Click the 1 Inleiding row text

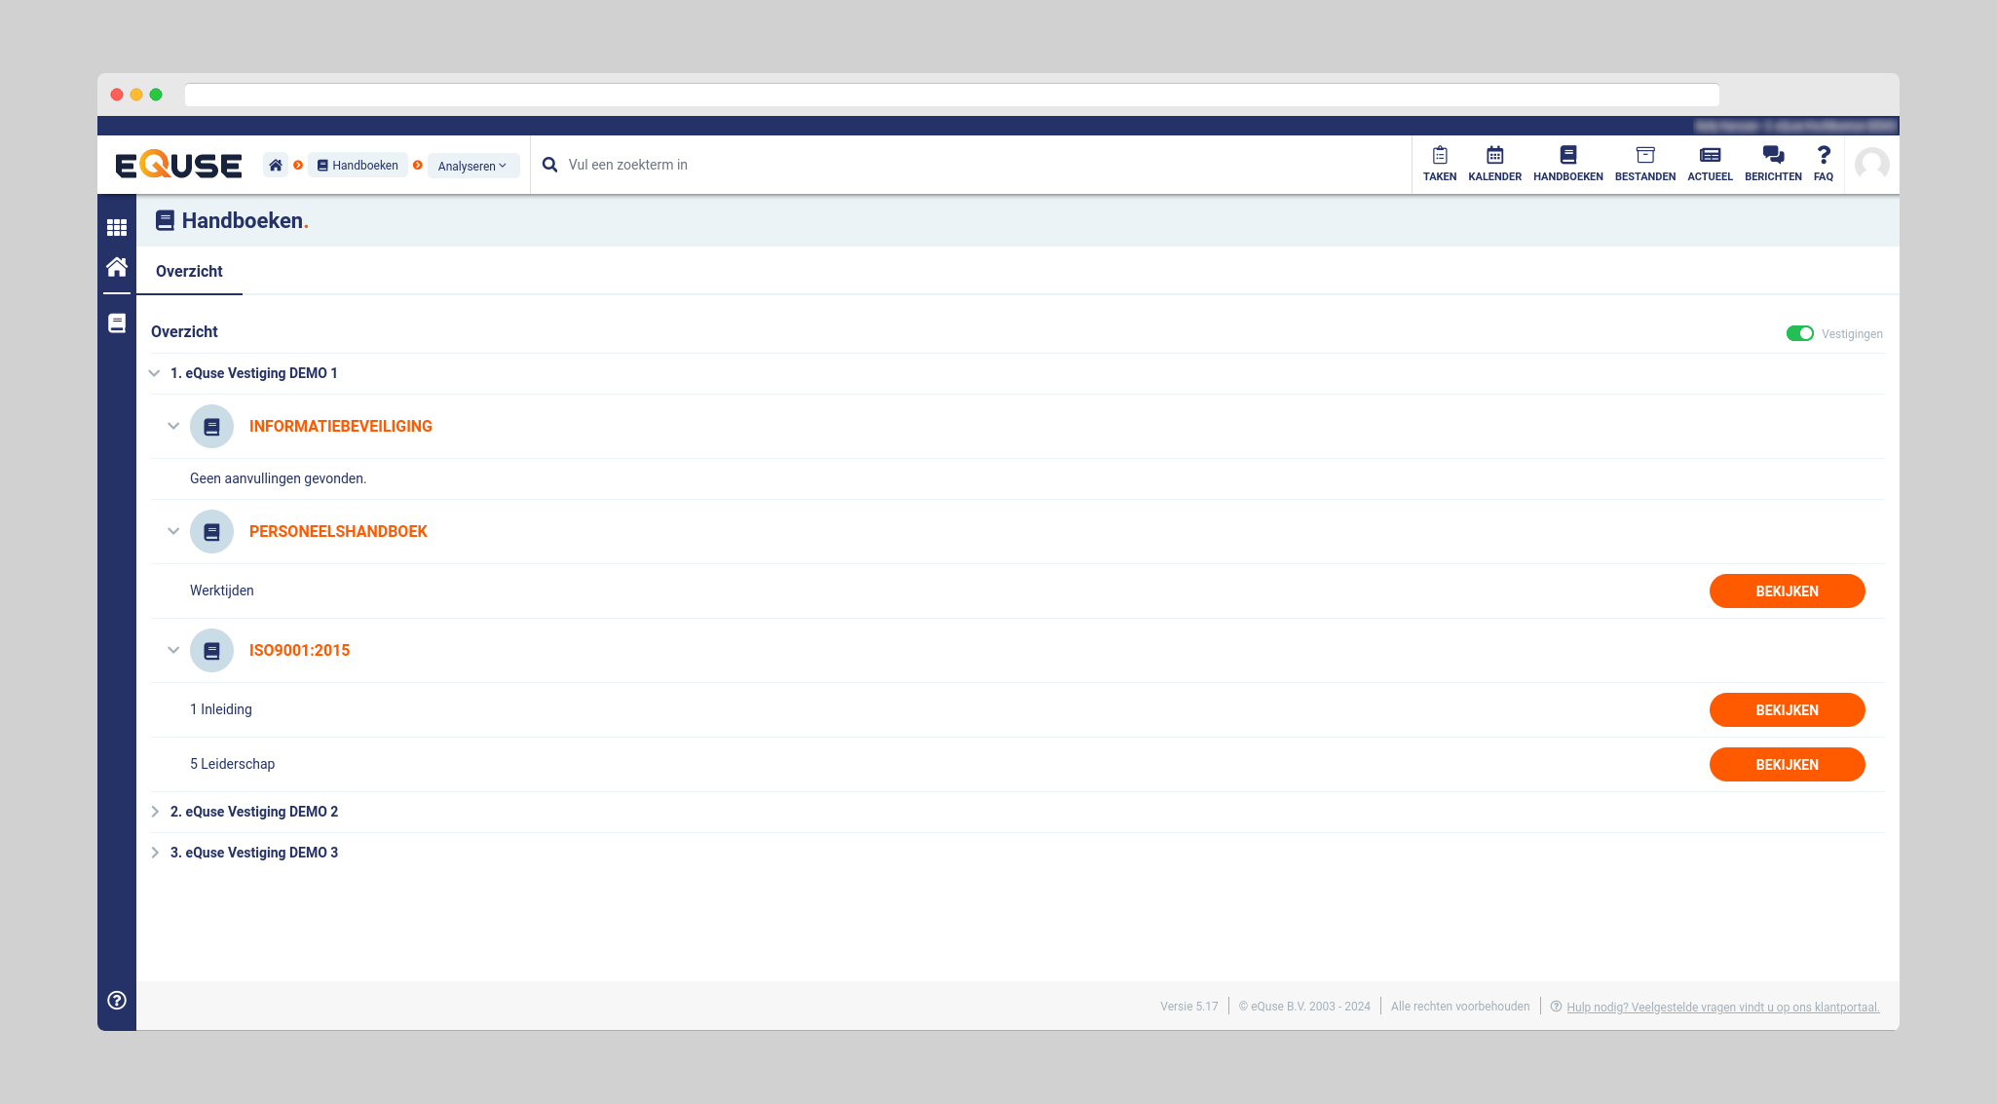tap(221, 709)
